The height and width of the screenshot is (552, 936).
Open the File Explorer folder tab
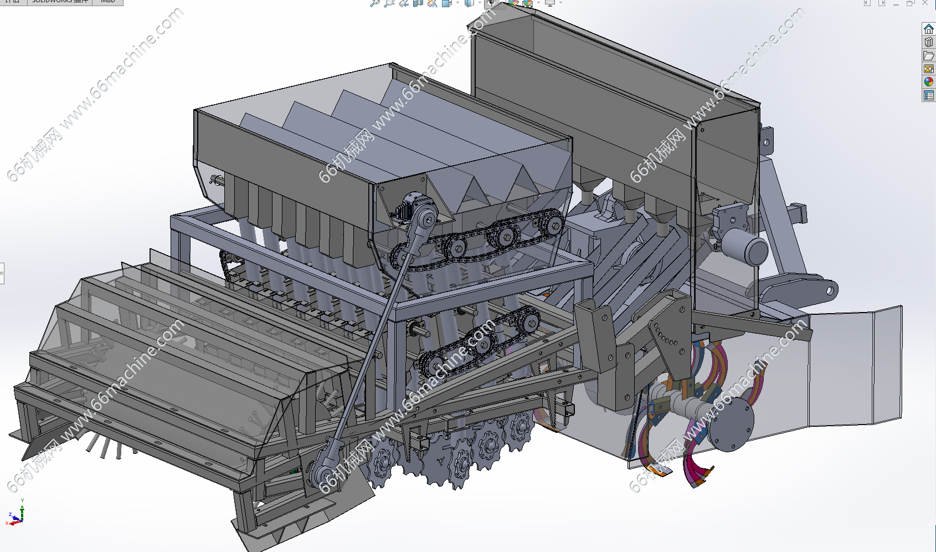click(x=929, y=55)
